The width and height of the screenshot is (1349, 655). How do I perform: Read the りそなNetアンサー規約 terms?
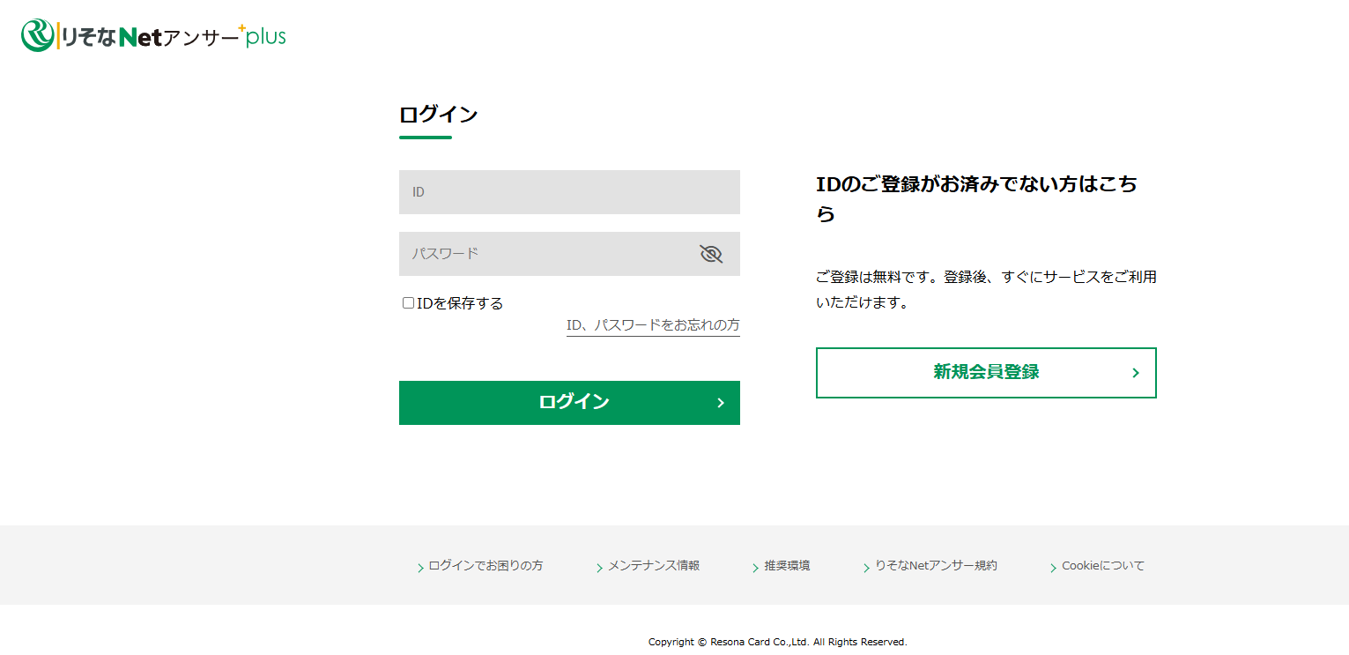point(937,566)
